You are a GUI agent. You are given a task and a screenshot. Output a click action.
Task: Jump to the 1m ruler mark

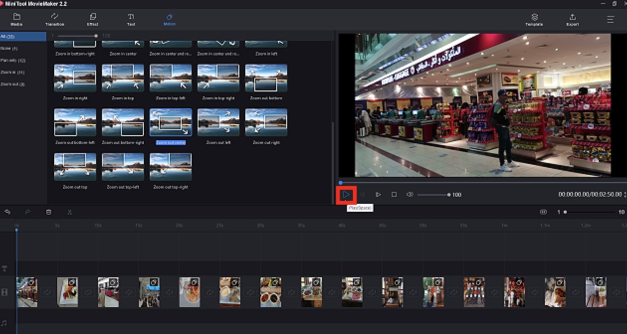click(x=505, y=226)
